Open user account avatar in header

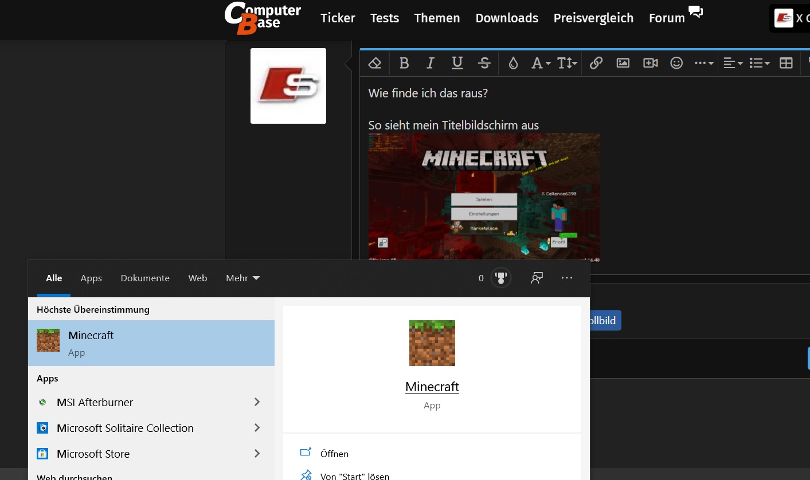(784, 18)
